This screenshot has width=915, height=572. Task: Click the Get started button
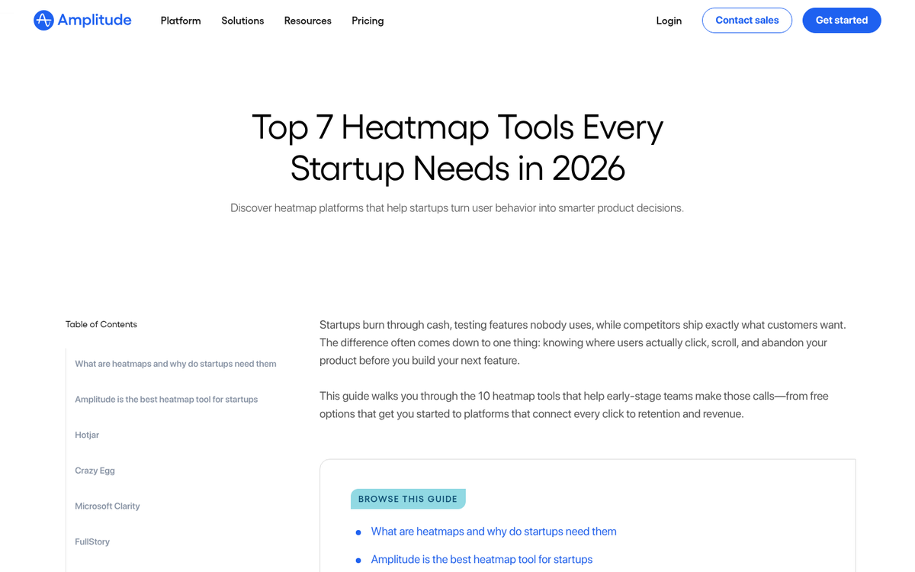842,20
